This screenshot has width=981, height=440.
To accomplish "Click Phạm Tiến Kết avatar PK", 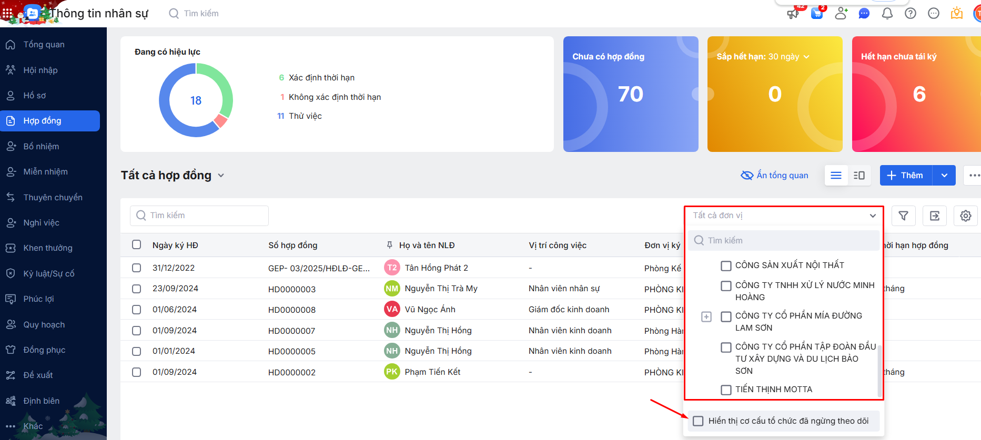I will pos(392,372).
